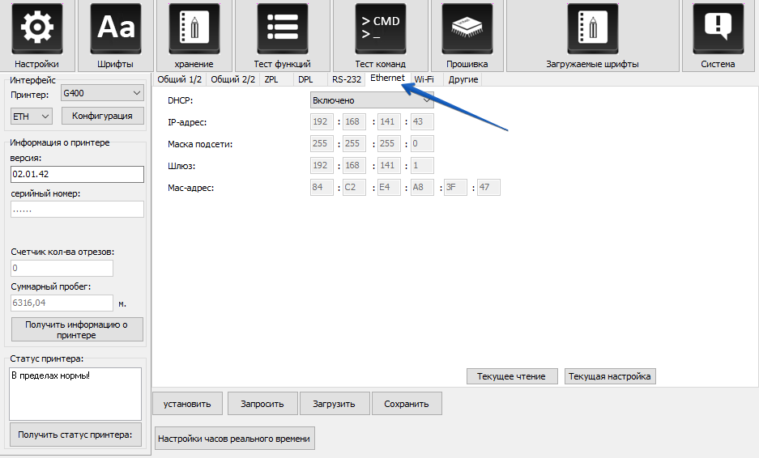Click the Прошивка firmware chip icon
The width and height of the screenshot is (759, 458).
pyautogui.click(x=467, y=29)
